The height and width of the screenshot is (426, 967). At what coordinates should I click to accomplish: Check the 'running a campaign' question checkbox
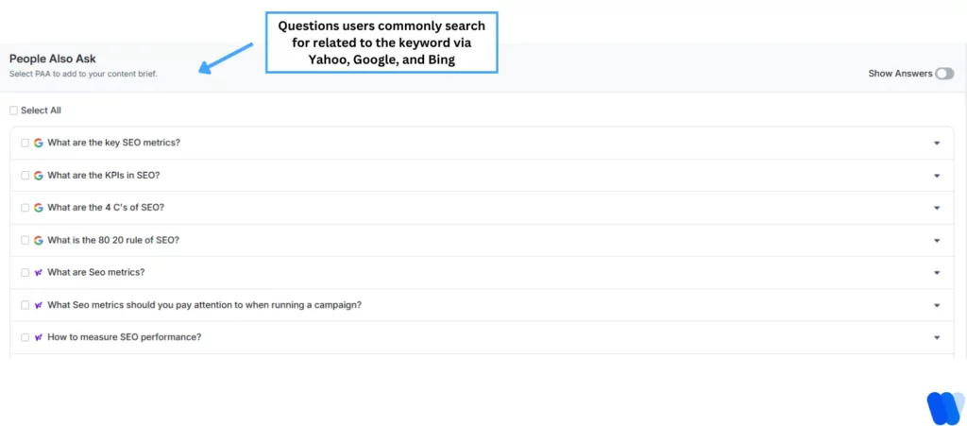click(25, 305)
